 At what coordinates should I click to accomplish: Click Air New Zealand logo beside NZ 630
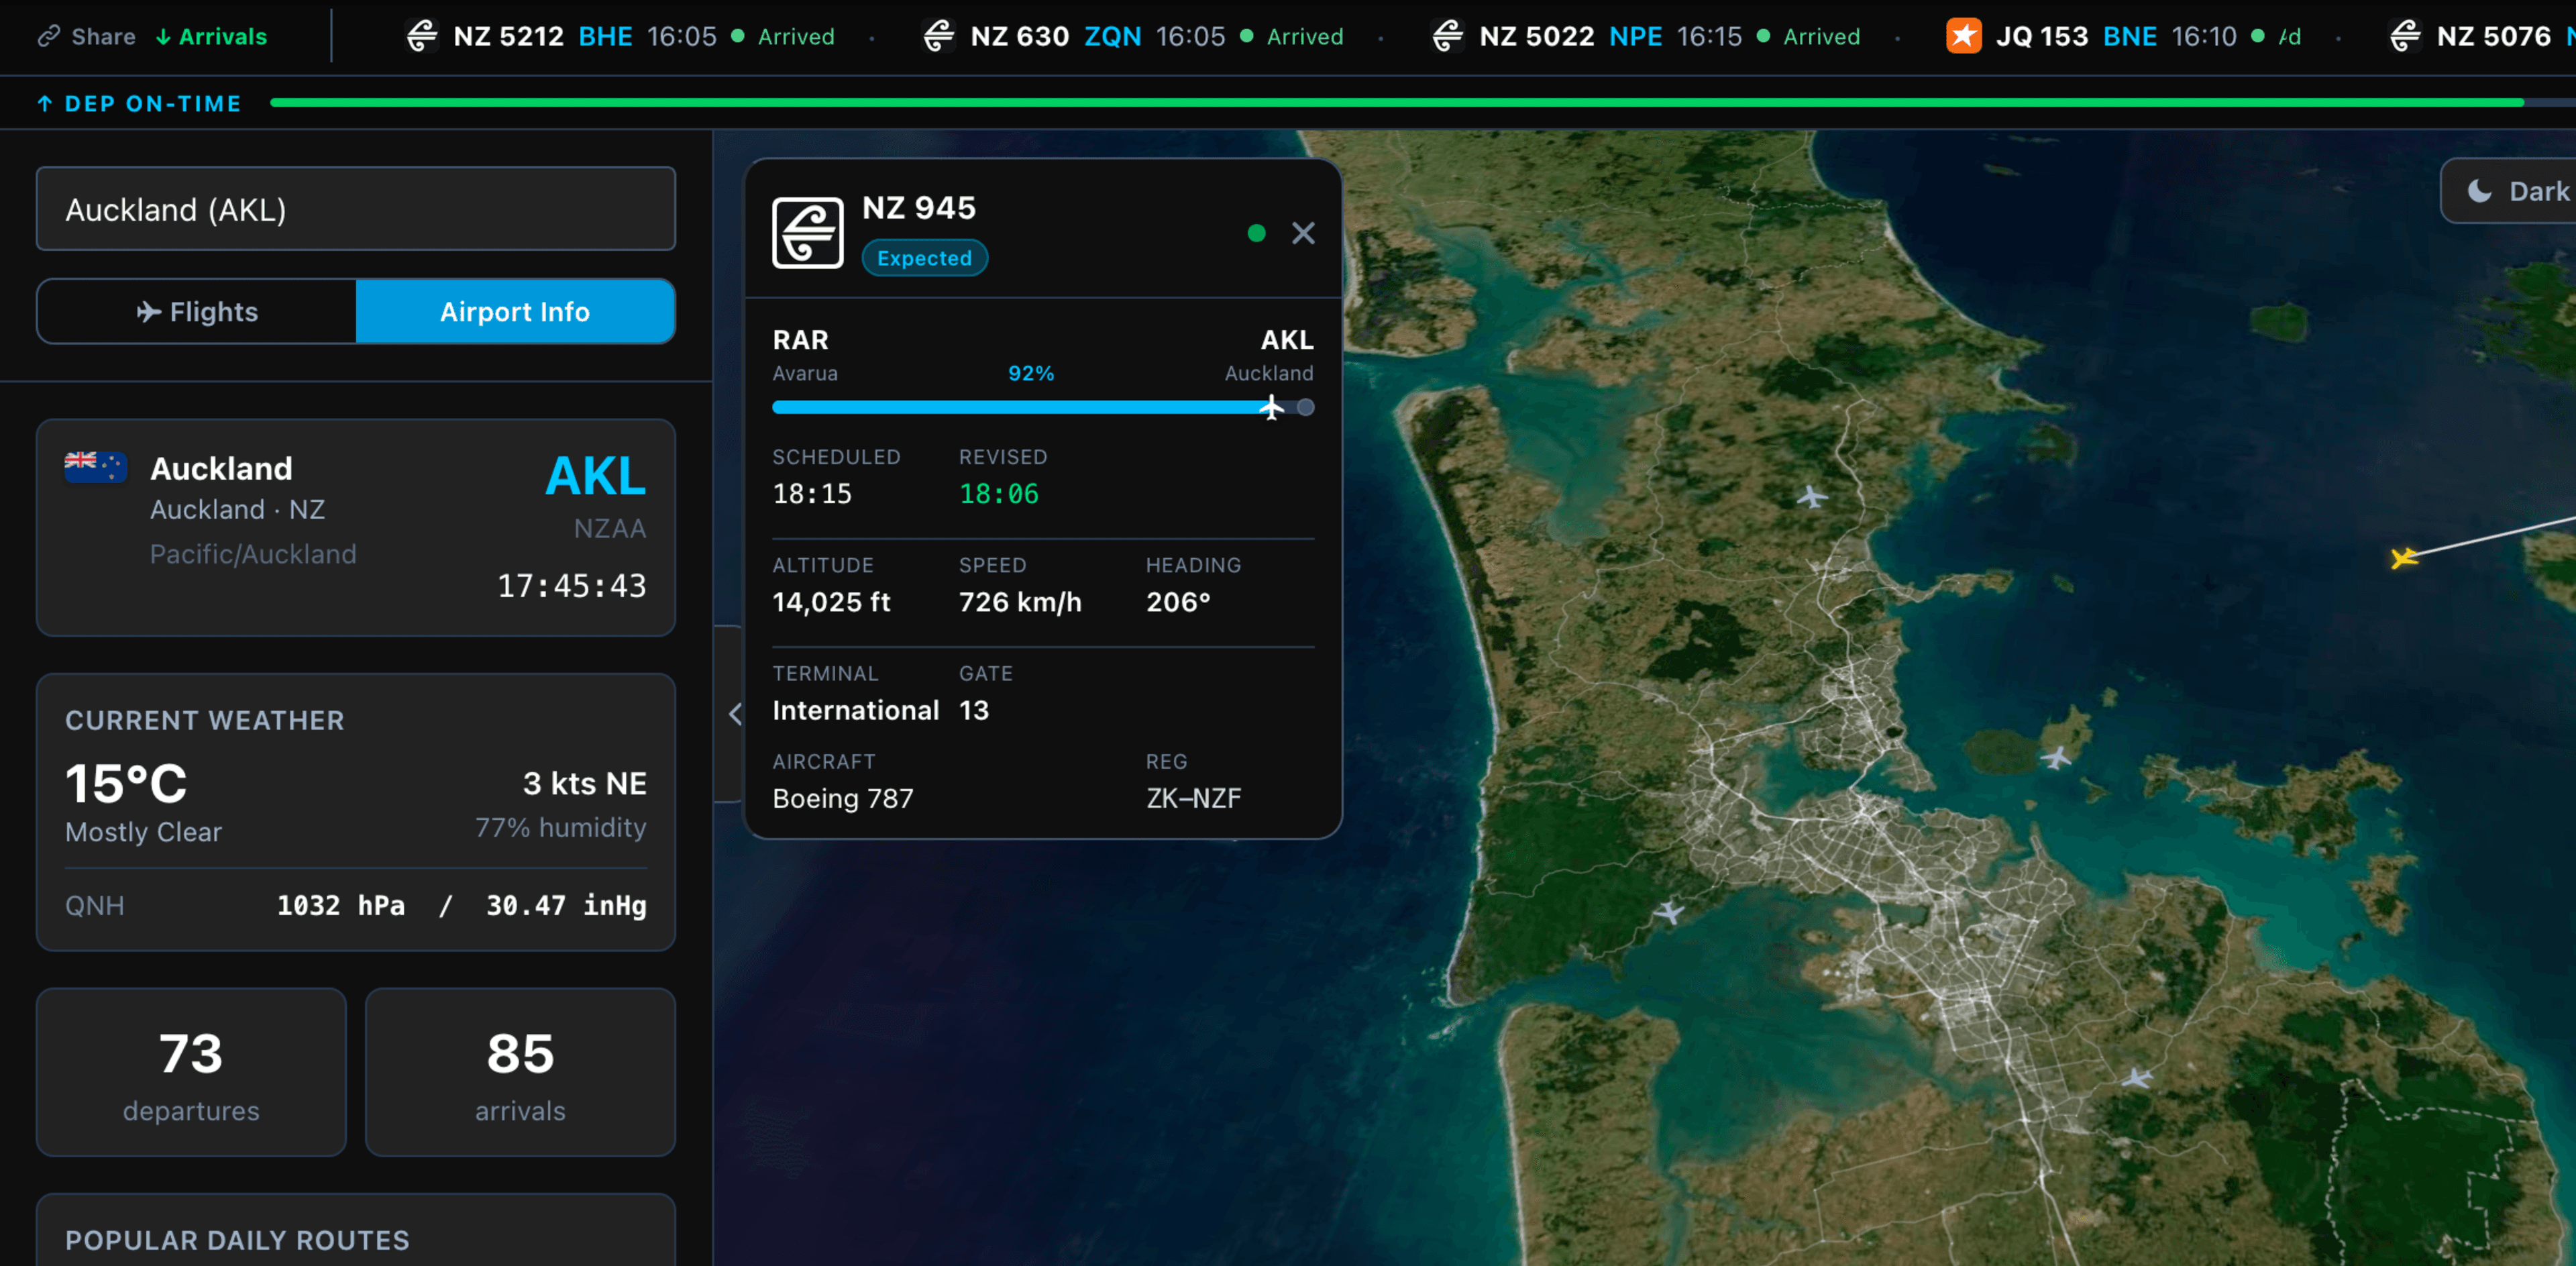click(x=938, y=37)
